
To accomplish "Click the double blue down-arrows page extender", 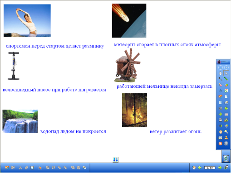I will (115, 159).
